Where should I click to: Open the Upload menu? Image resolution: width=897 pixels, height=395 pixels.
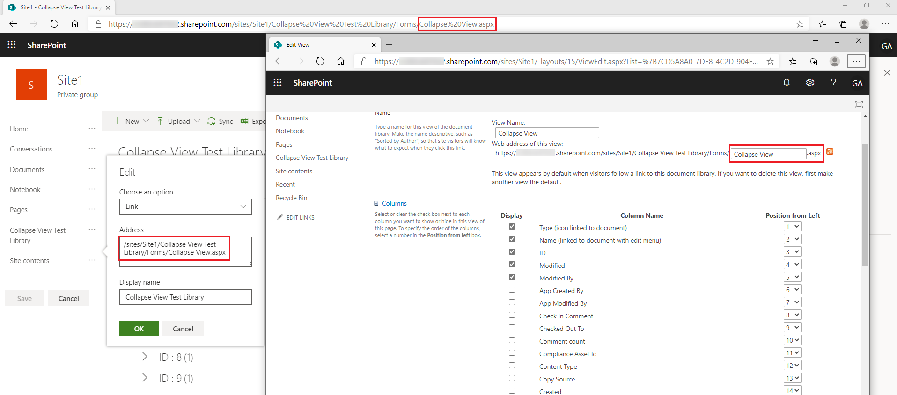[x=178, y=121]
